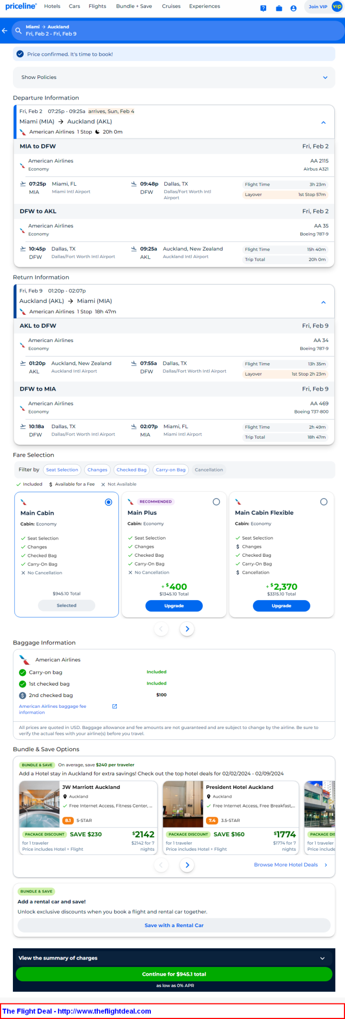
Task: Toggle the Cancellation filter chip
Action: (209, 470)
